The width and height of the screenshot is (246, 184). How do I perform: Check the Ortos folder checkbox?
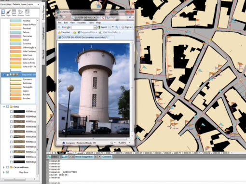(7, 106)
